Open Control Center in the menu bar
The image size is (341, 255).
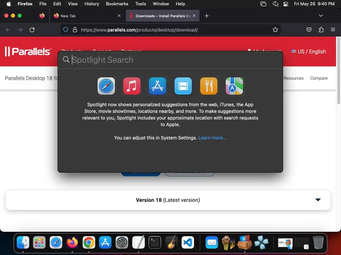(x=285, y=4)
